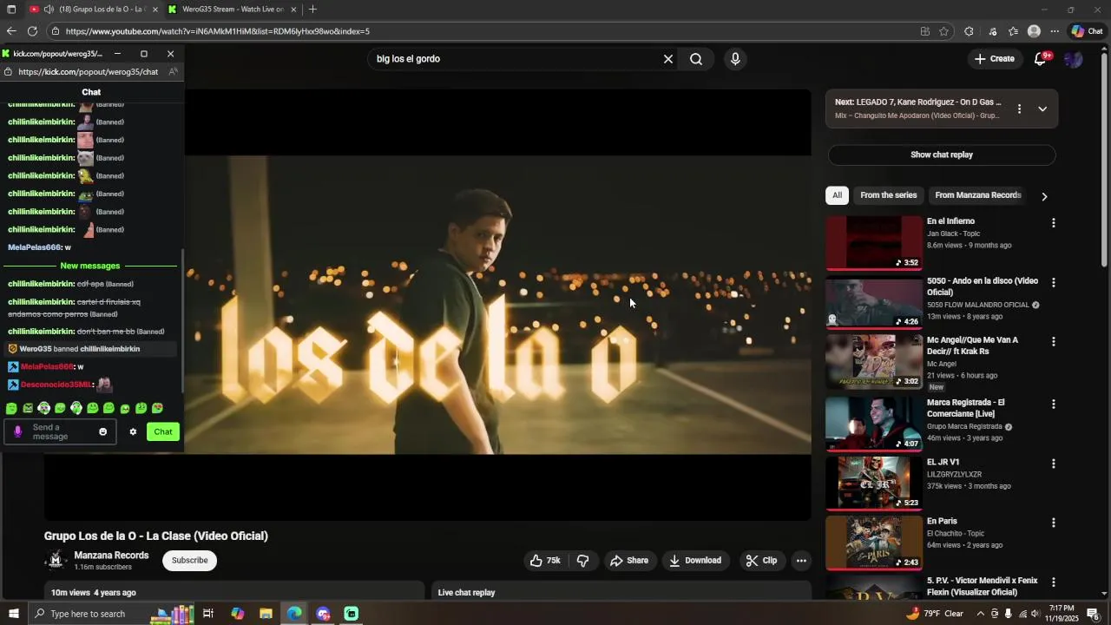This screenshot has width=1111, height=625.
Task: Open options for Mc Angel video
Action: [1054, 342]
